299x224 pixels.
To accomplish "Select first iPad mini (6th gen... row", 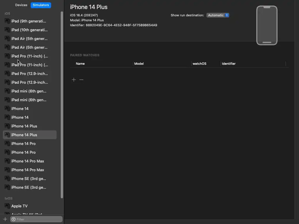I will tap(30, 91).
